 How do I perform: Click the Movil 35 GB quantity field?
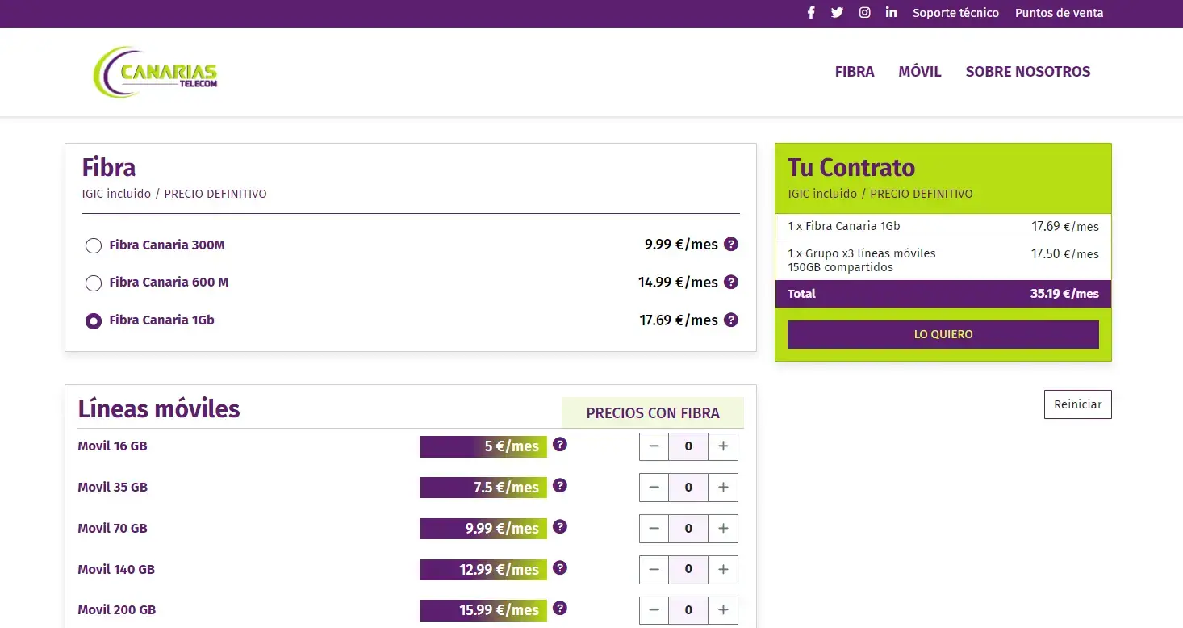(688, 488)
